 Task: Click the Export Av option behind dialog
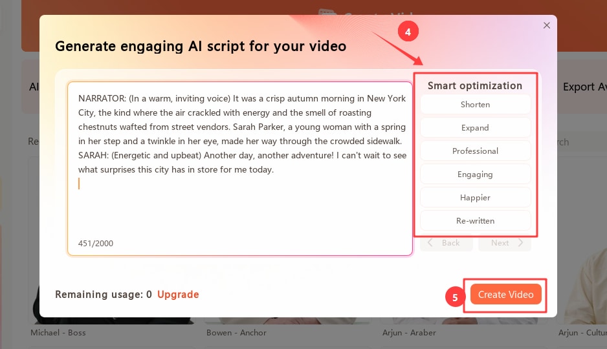tap(584, 87)
